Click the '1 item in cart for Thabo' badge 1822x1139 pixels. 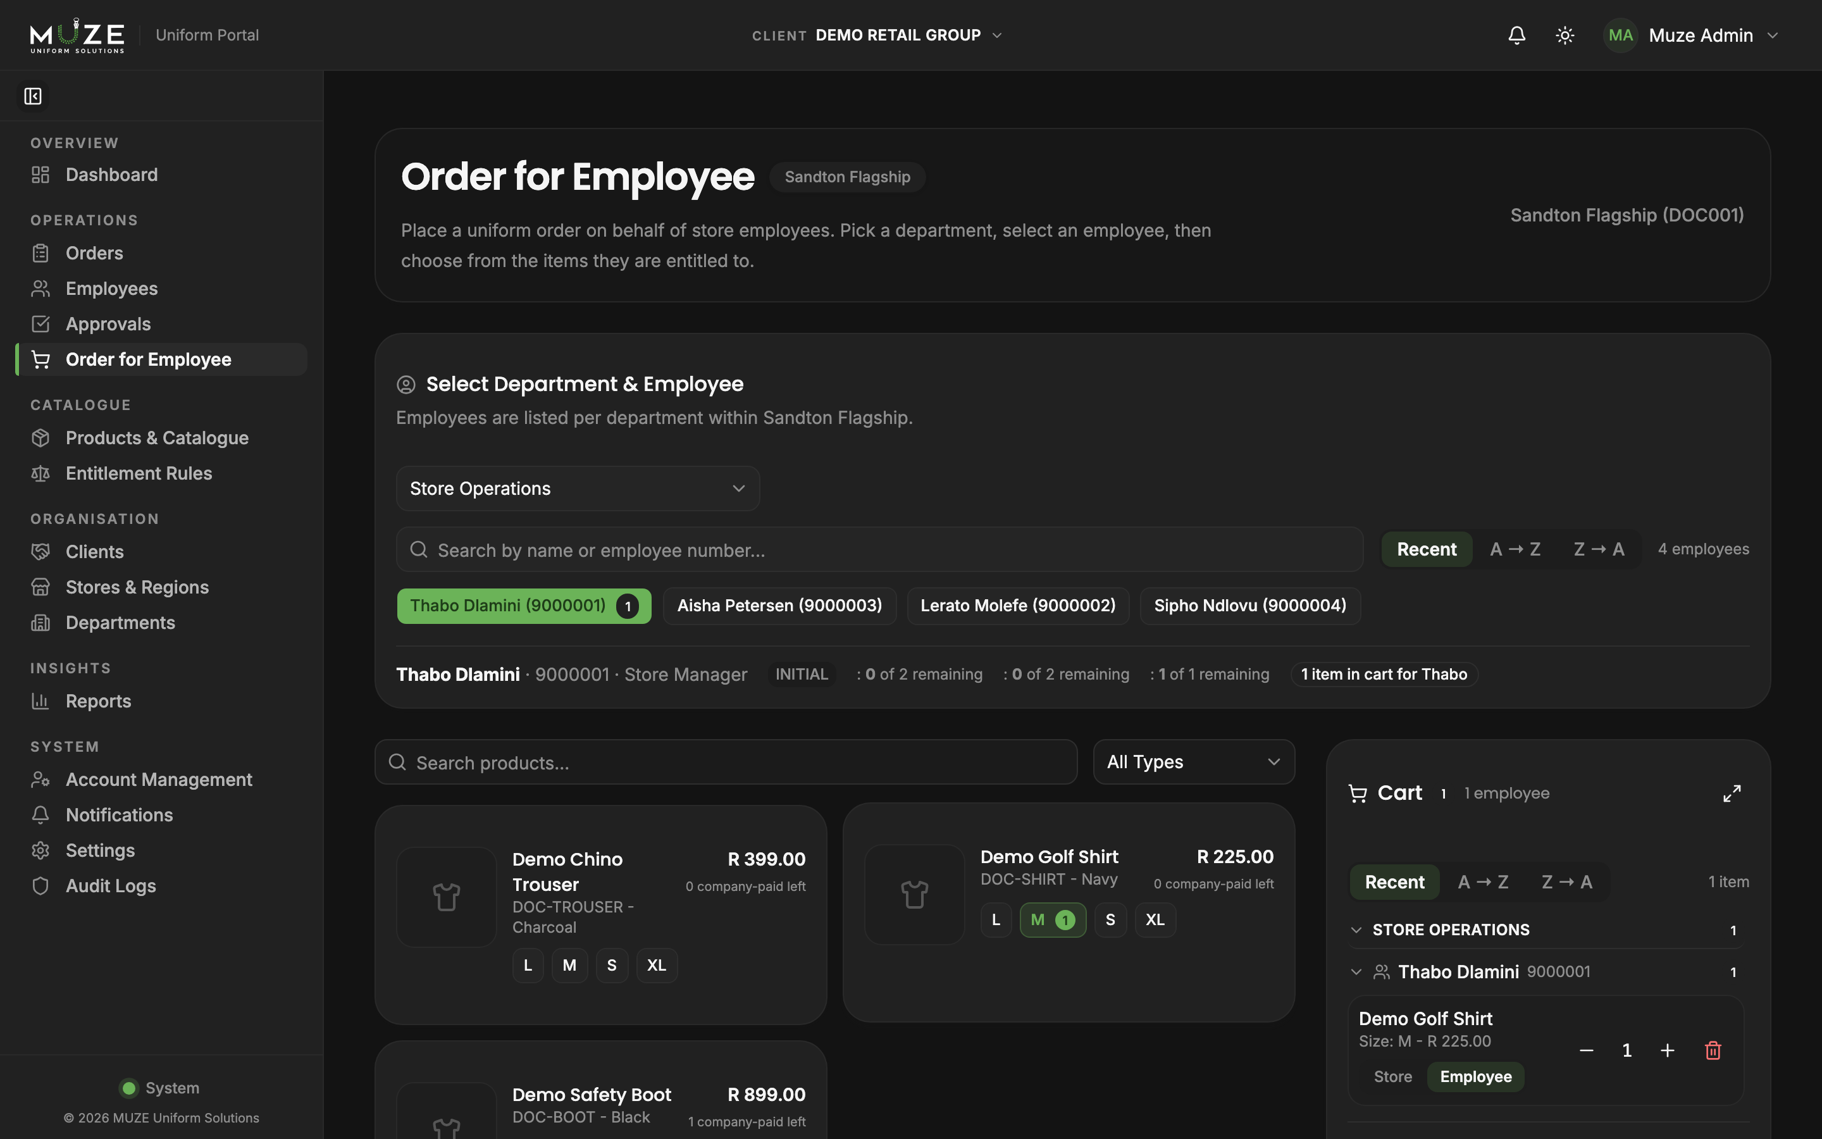1384,674
